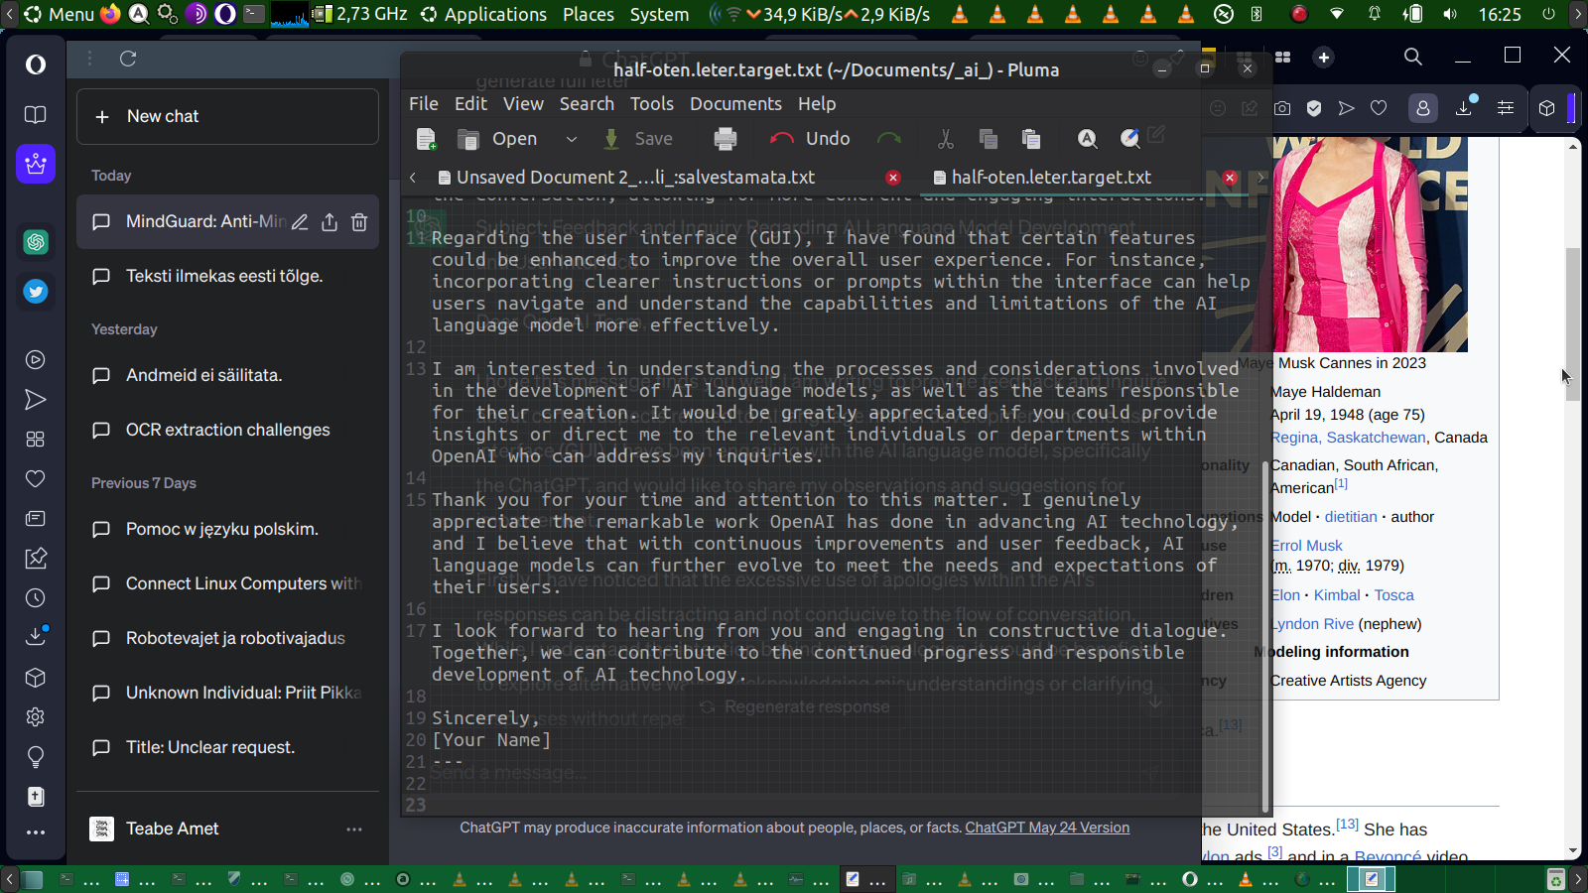This screenshot has width=1588, height=893.
Task: Open Find with the magnifier icon in Pluma
Action: 1088,139
